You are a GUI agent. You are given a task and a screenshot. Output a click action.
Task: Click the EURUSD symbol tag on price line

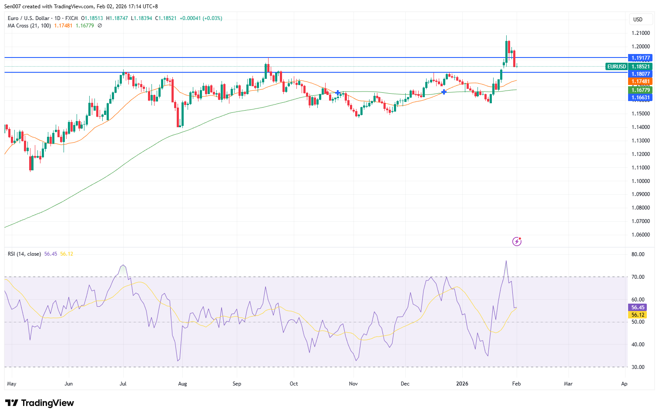616,67
